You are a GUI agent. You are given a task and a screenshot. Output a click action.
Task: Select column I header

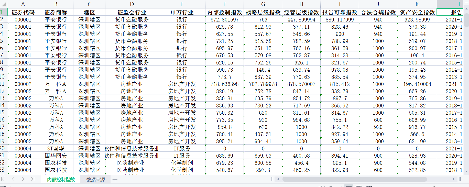(x=340, y=4)
